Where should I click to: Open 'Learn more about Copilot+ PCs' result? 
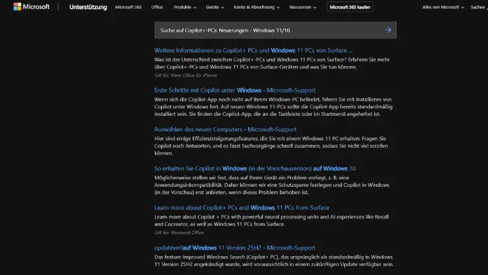[242, 207]
